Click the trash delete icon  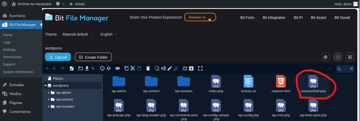[148, 68]
